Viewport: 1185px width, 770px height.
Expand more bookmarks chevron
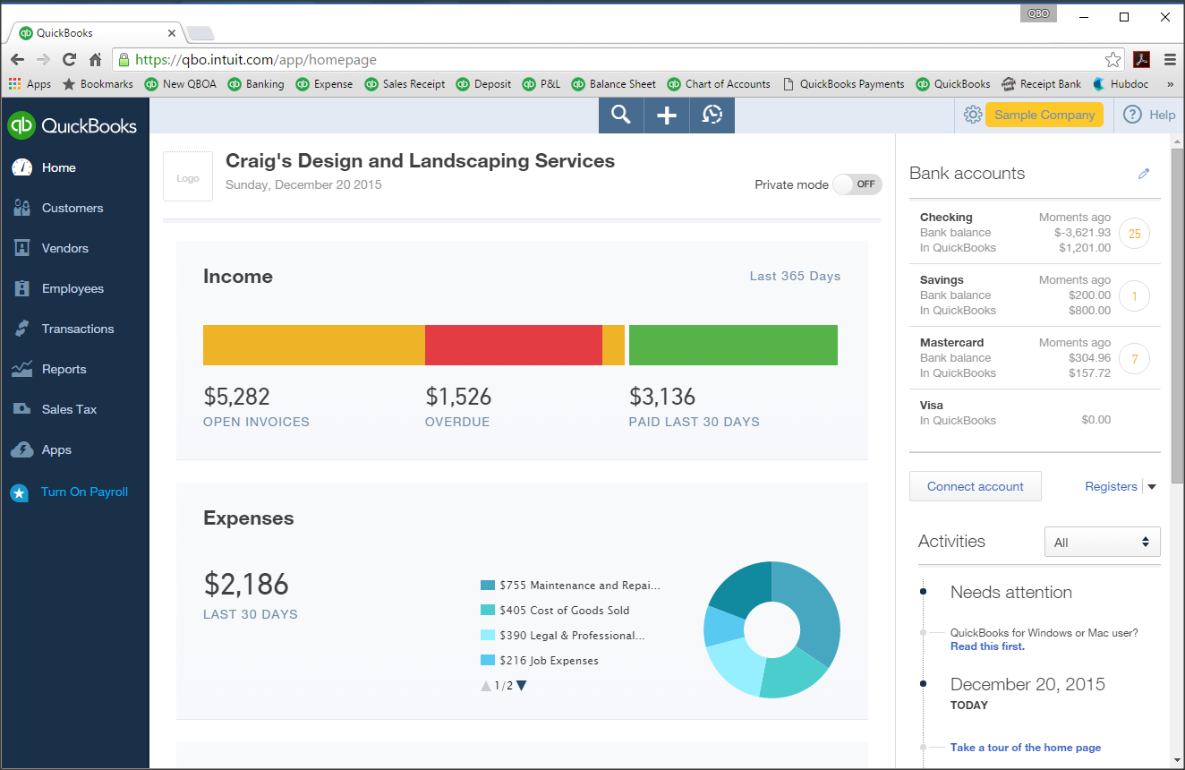click(1170, 84)
